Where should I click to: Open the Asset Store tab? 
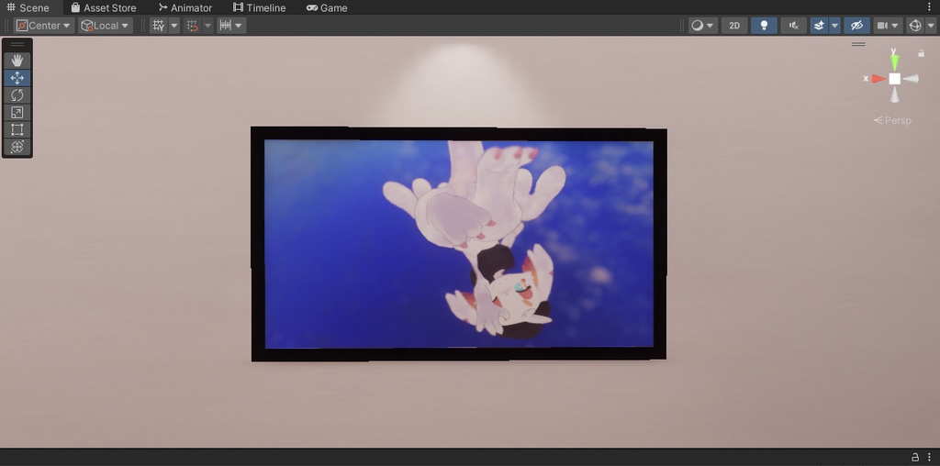coord(103,7)
